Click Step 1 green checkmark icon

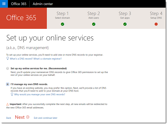pyautogui.click(x=62, y=24)
